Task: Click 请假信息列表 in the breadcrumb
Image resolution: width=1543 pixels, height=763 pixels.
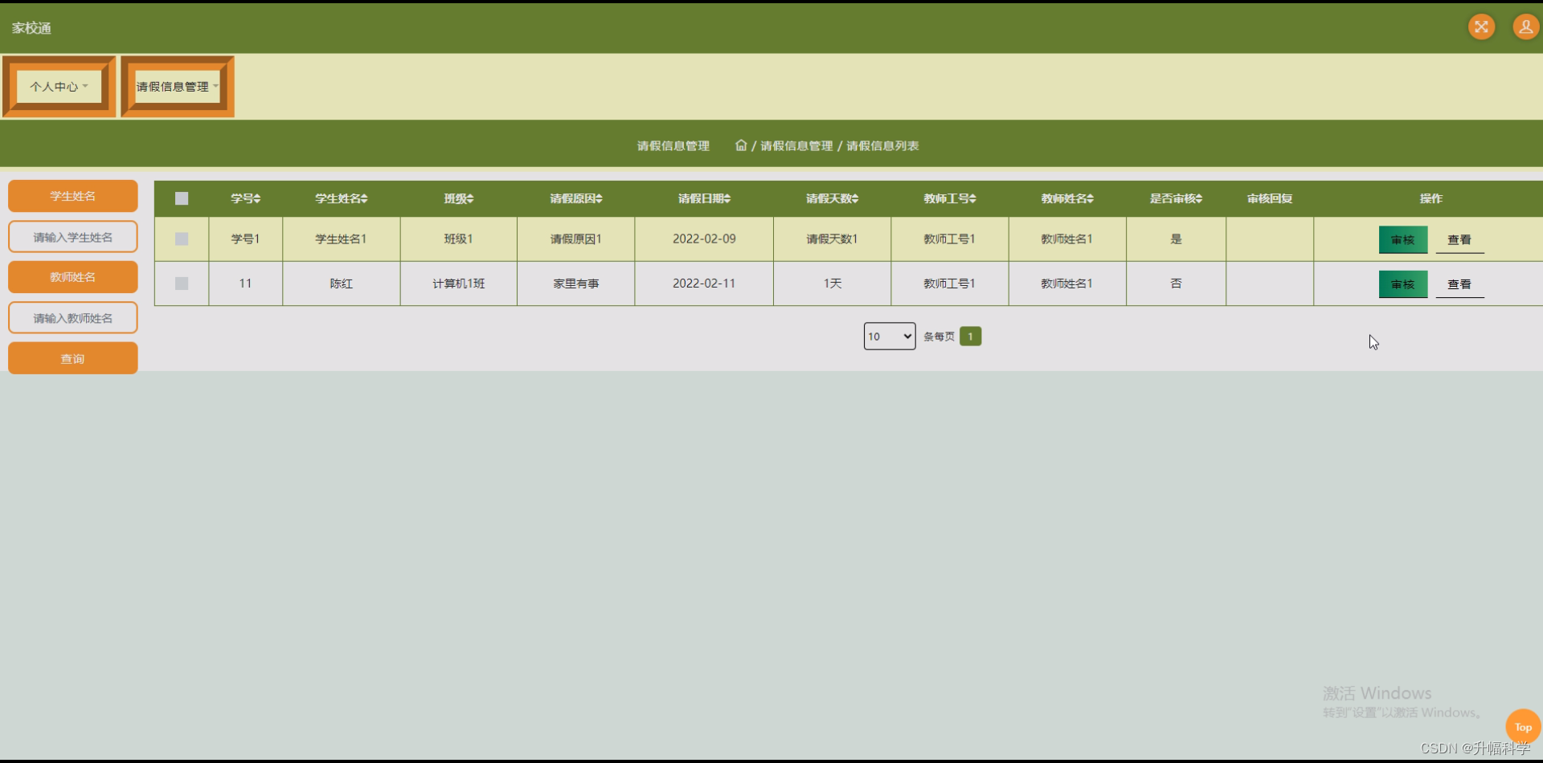Action: click(x=882, y=145)
